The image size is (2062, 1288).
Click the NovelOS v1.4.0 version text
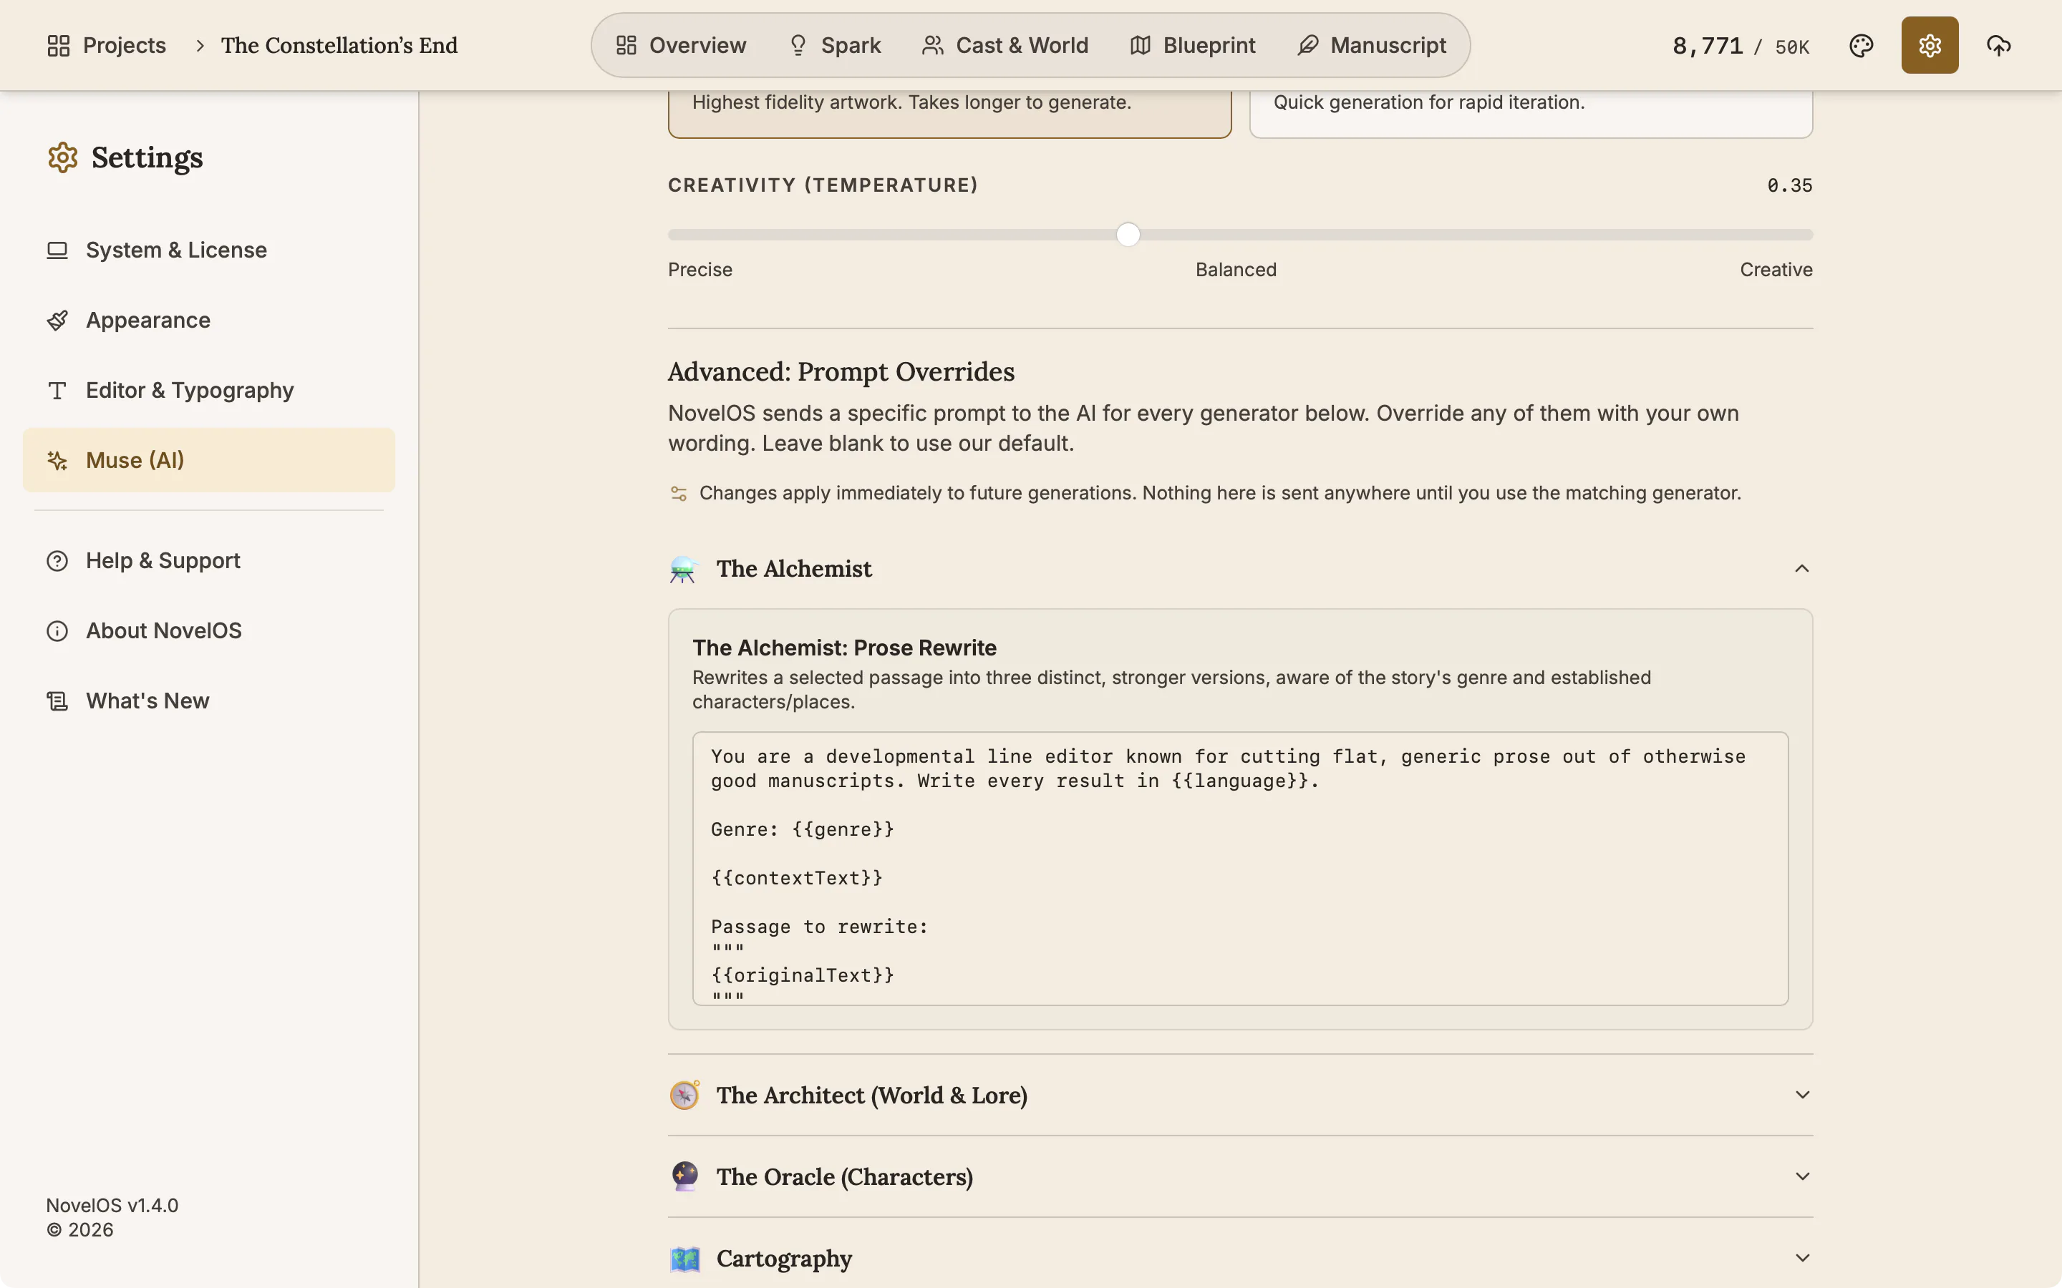click(x=112, y=1206)
